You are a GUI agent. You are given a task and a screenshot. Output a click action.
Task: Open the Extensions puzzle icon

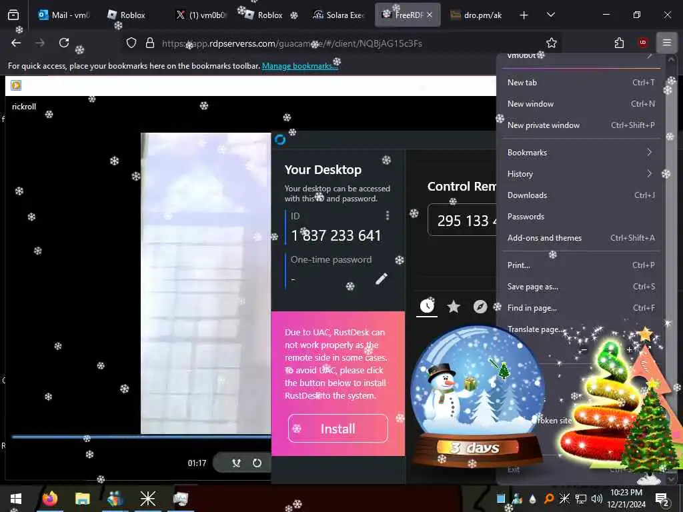[619, 43]
